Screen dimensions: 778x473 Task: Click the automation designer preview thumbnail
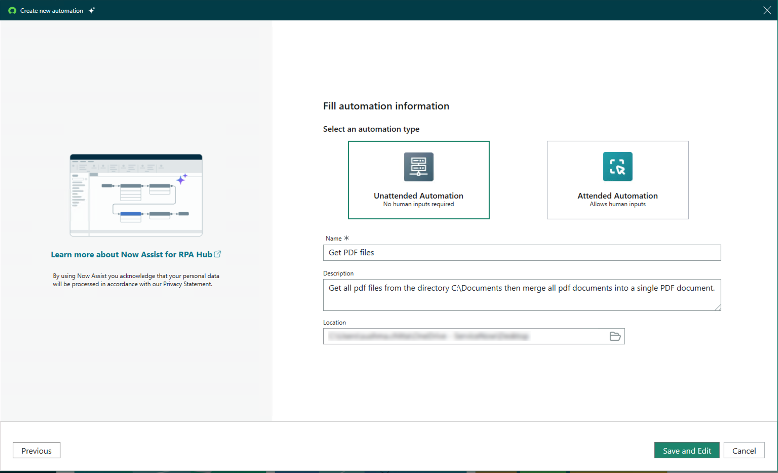tap(136, 195)
